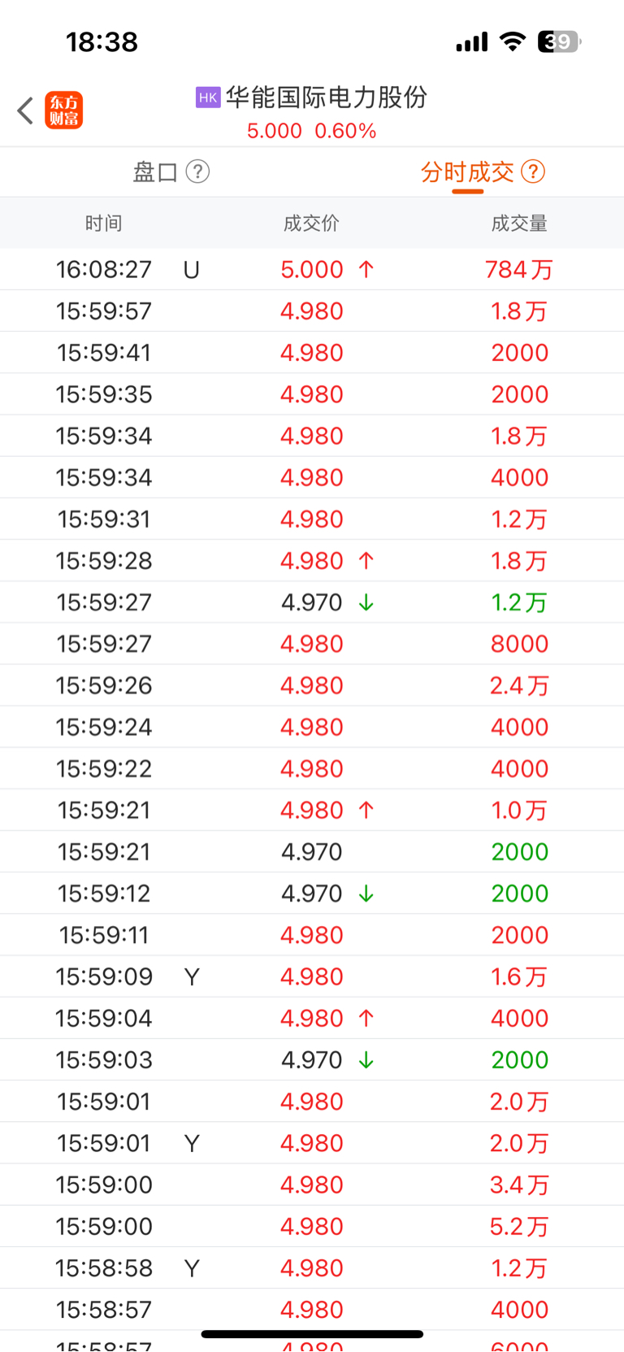Viewport: 624px width, 1352px height.
Task: Tap the purple HK market badge
Action: [x=208, y=98]
